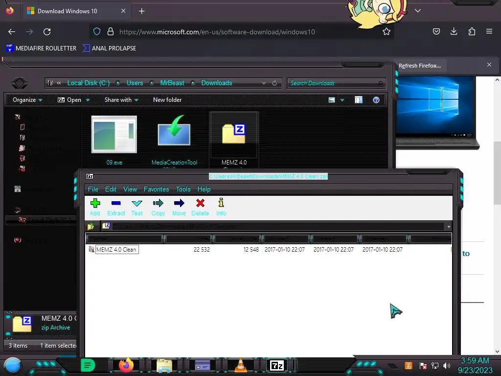
Task: Go to MrBeast in Explorer breadcrumb
Action: (x=172, y=83)
